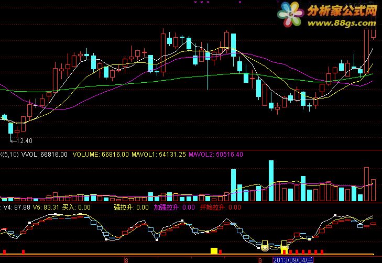
Task: Select the VOLUME: 66816.00 value
Action: [101, 155]
